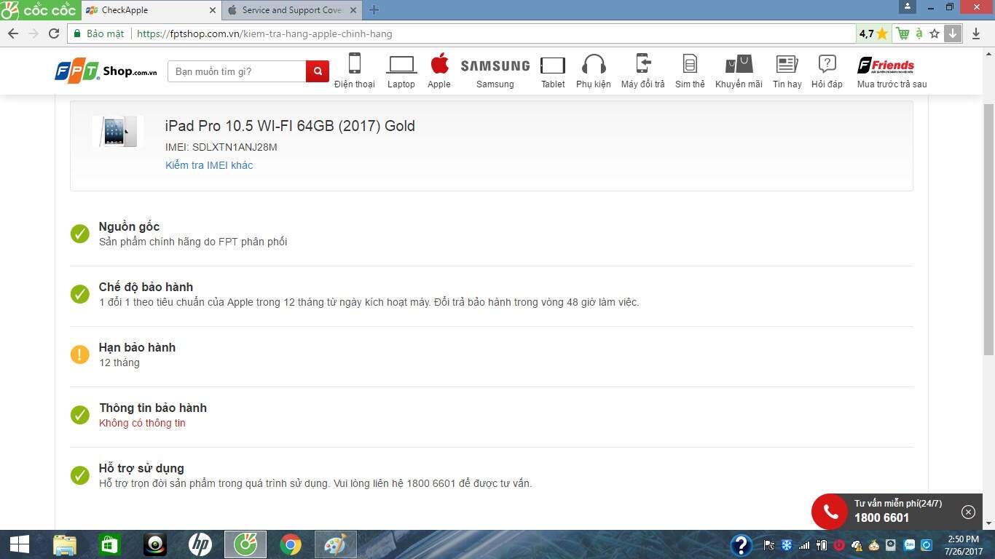Switch to the Service and Support Coverage tab

coord(292,10)
